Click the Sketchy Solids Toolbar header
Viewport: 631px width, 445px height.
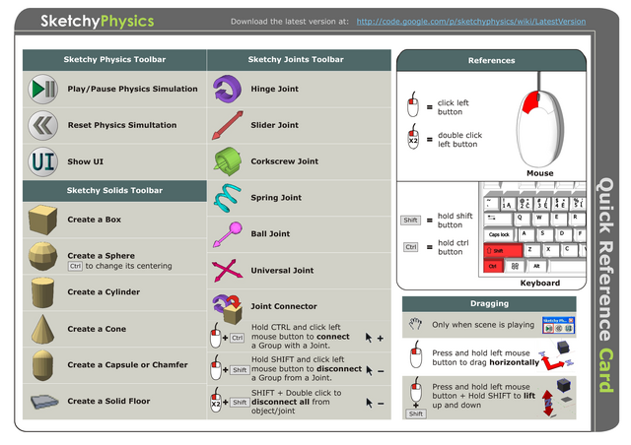pyautogui.click(x=114, y=191)
